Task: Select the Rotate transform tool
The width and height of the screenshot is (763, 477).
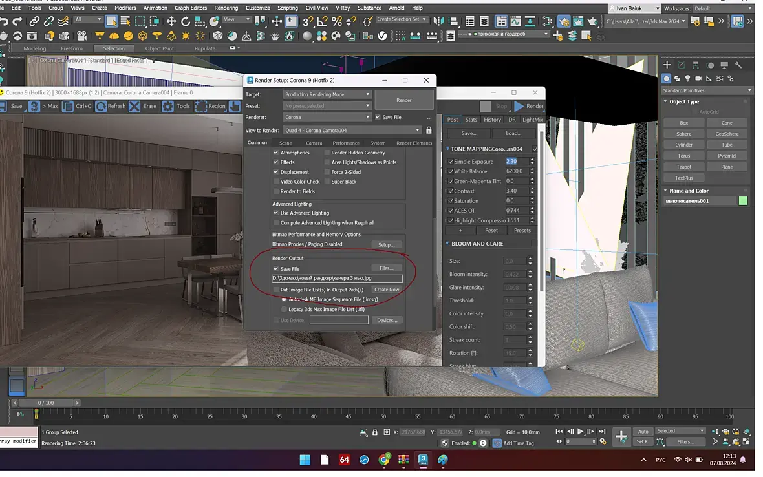Action: [186, 21]
